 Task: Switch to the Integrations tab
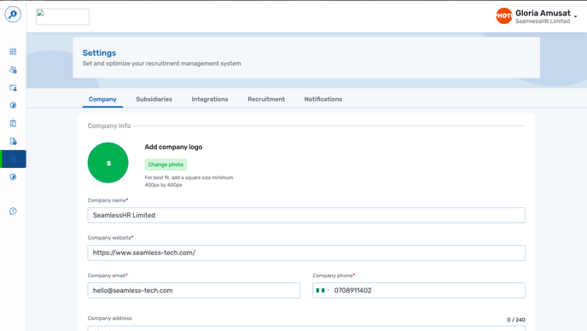[210, 99]
